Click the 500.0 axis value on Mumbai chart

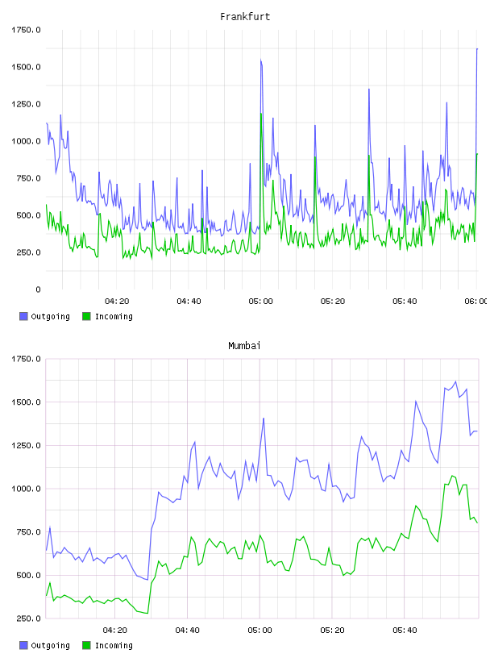pos(28,575)
